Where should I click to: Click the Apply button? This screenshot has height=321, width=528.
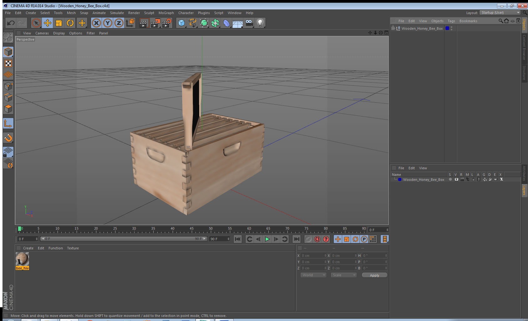374,275
